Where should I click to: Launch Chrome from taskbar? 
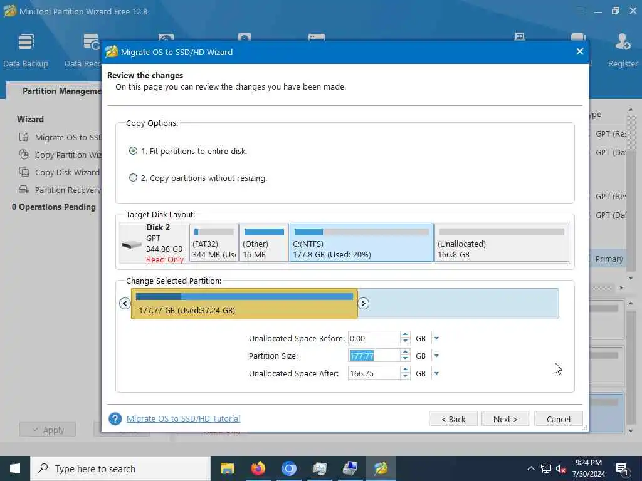click(x=288, y=468)
